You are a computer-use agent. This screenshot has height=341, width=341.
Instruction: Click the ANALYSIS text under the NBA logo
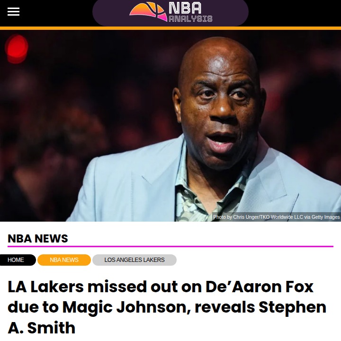coord(190,19)
